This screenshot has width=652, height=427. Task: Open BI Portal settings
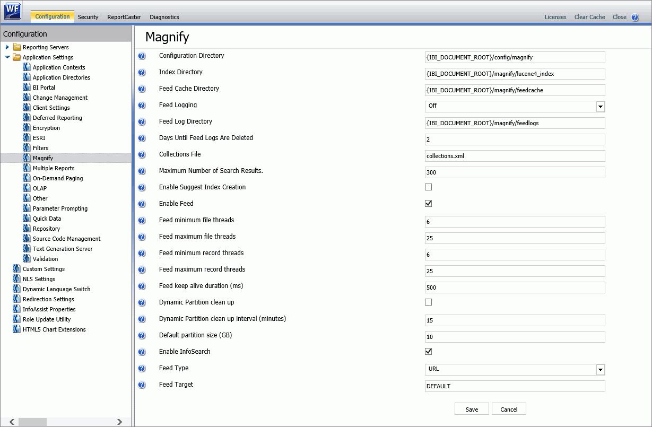tap(44, 88)
